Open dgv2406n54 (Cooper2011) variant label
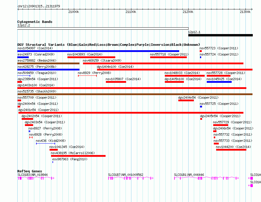This screenshot has width=261, height=202. [x=233, y=128]
